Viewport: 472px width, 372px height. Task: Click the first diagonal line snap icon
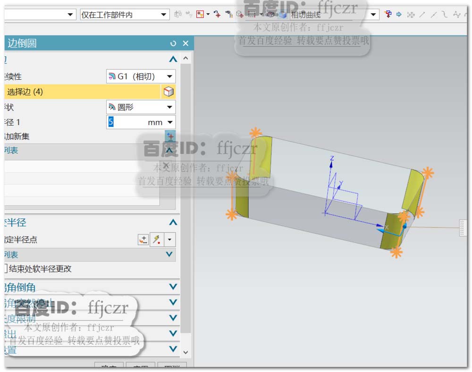point(422,14)
